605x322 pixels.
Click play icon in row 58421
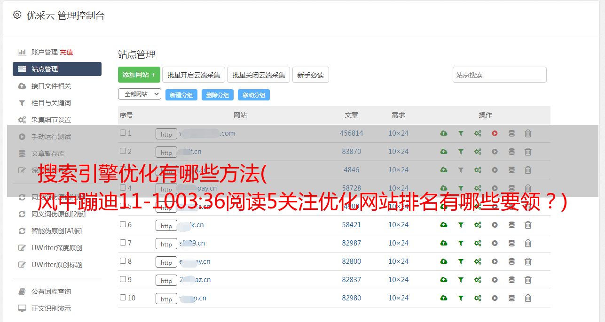(x=495, y=225)
